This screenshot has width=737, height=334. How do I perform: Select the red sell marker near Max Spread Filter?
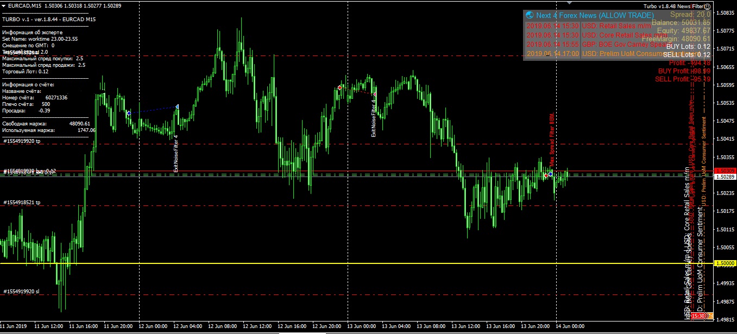point(546,175)
